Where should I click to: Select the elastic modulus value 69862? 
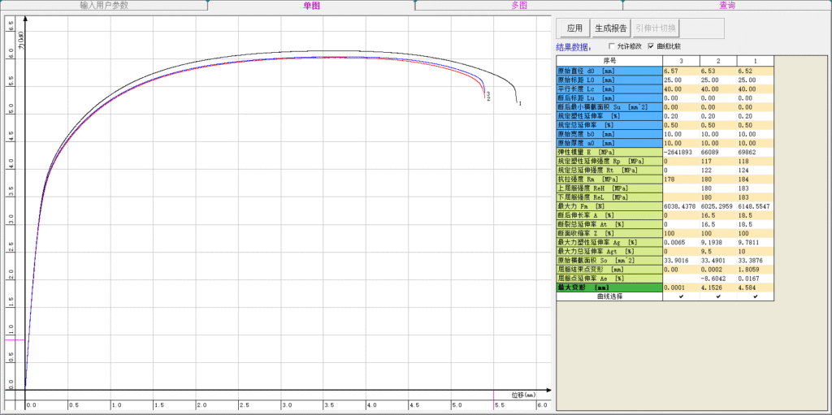point(755,153)
